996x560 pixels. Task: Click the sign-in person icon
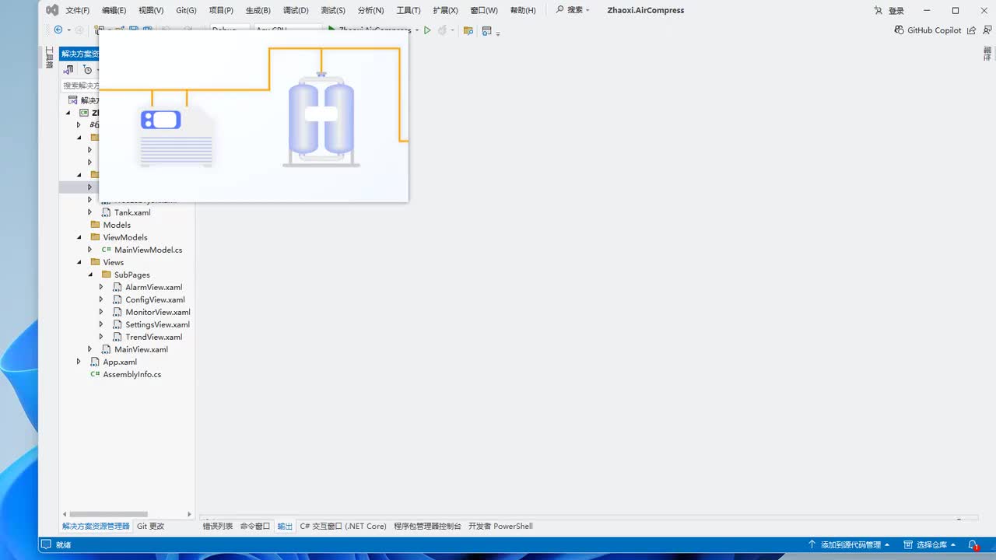click(879, 11)
